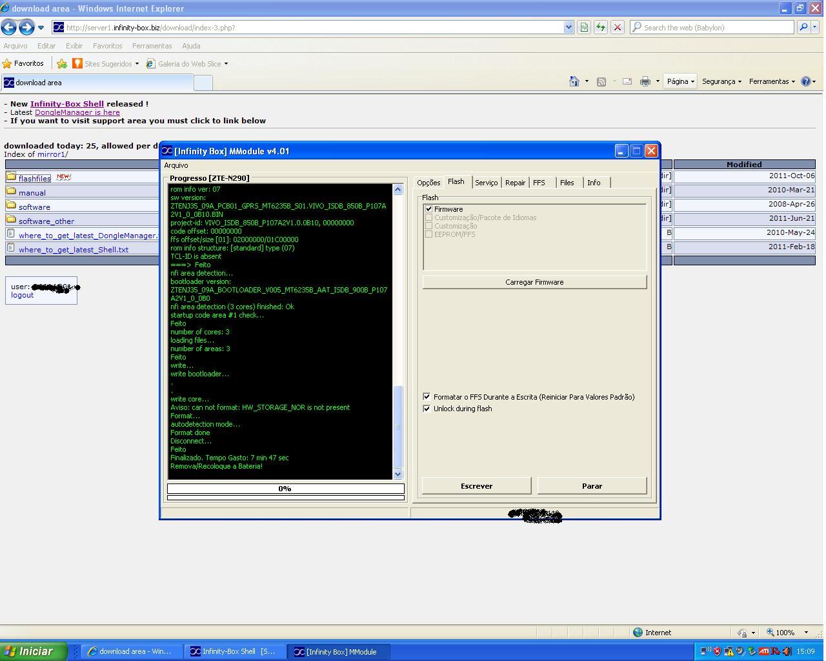The image size is (826, 661).
Task: Click the flashfiles folder icon
Action: tap(11, 176)
